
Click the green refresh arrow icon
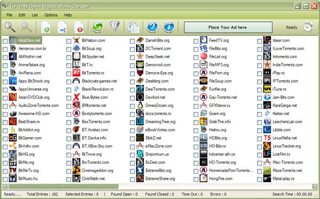coord(98,27)
